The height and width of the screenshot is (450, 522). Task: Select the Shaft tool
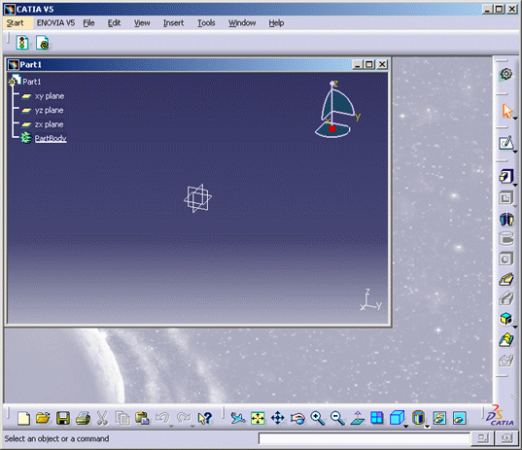click(x=506, y=220)
